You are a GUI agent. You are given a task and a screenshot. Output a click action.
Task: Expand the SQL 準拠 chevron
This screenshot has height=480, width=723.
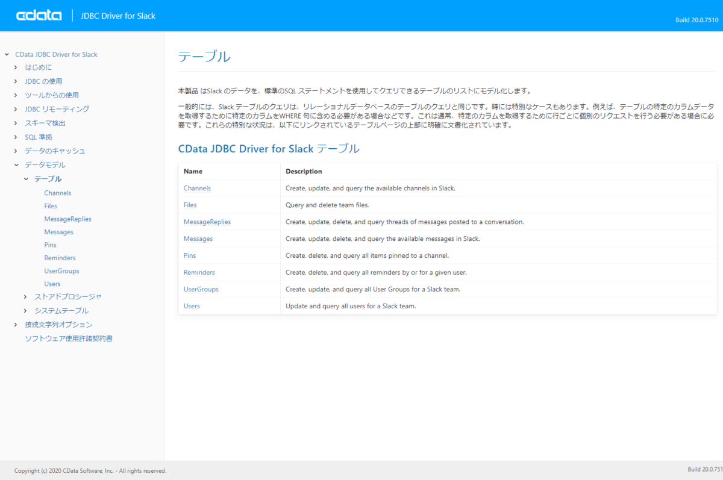[16, 137]
